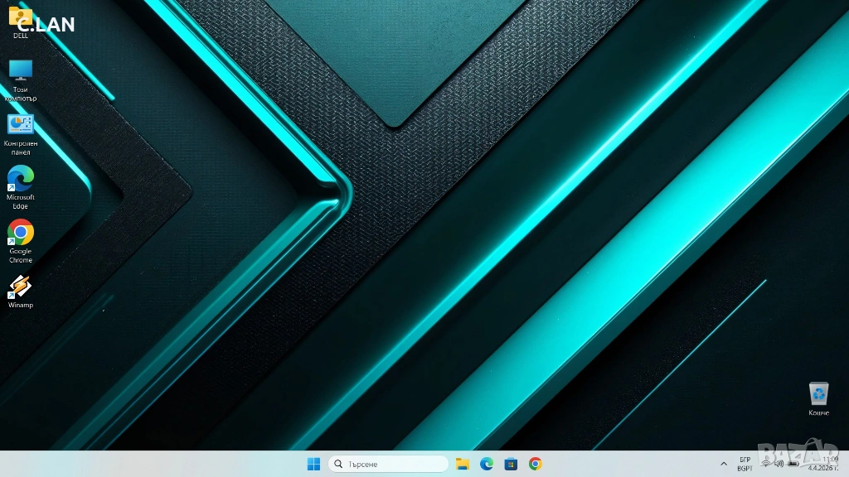Click the magnifier icon in the search box

pyautogui.click(x=339, y=464)
